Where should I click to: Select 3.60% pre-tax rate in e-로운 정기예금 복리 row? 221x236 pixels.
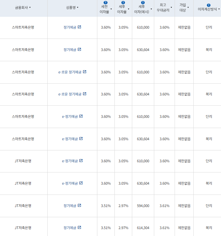click(106, 94)
